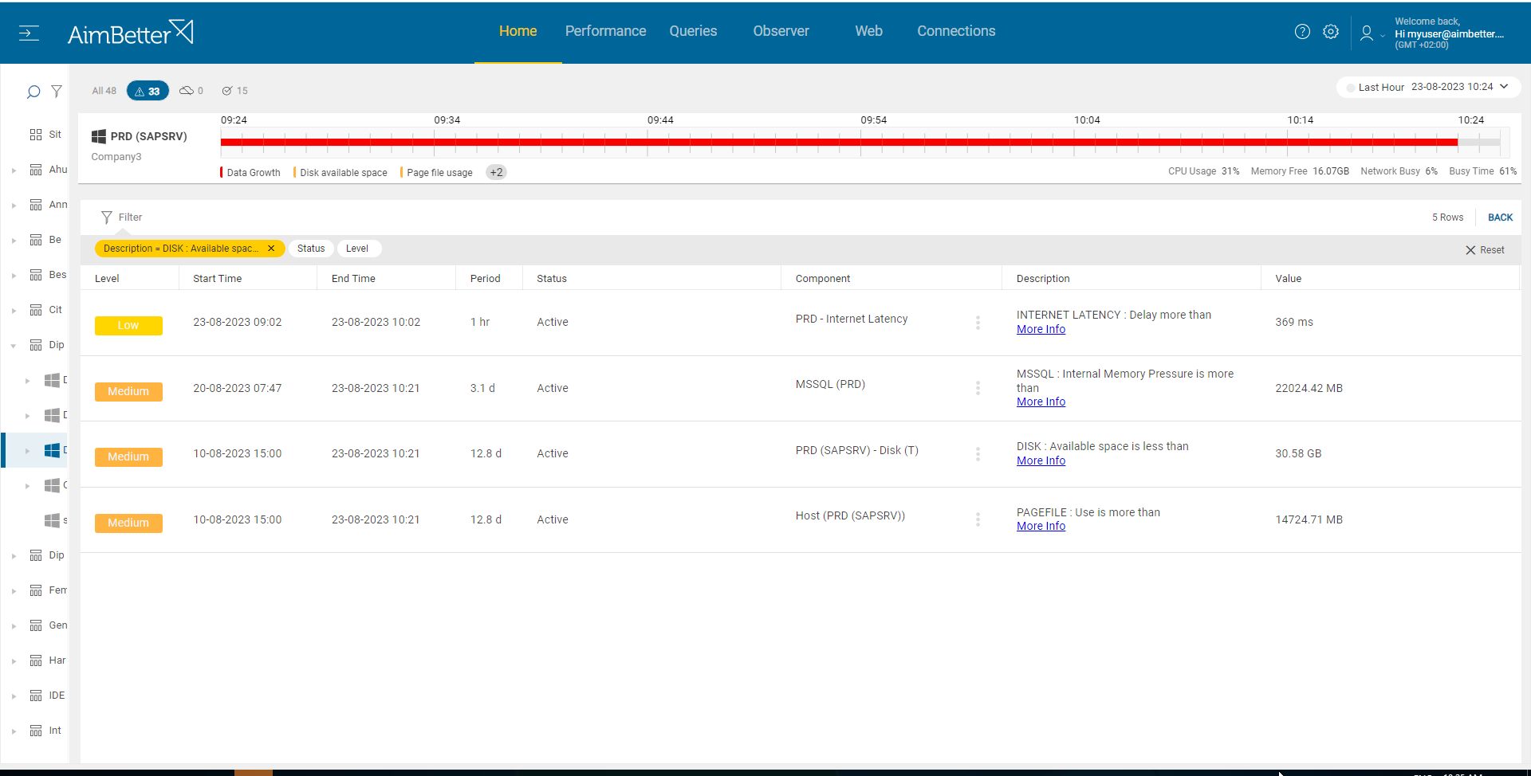Screen dimensions: 1531x776
Task: Click the red alert timeline bar
Action: (837, 143)
